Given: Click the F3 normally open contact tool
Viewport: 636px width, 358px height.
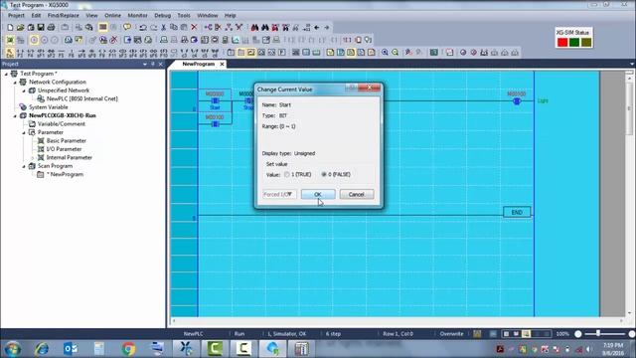Looking at the screenshot, I should point(20,53).
